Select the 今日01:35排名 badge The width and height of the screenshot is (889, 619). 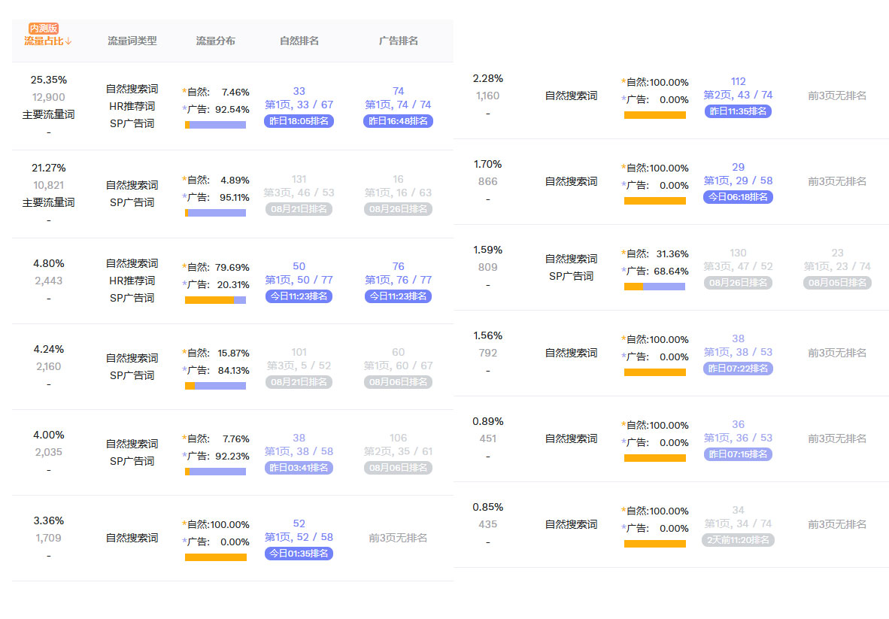click(x=299, y=554)
